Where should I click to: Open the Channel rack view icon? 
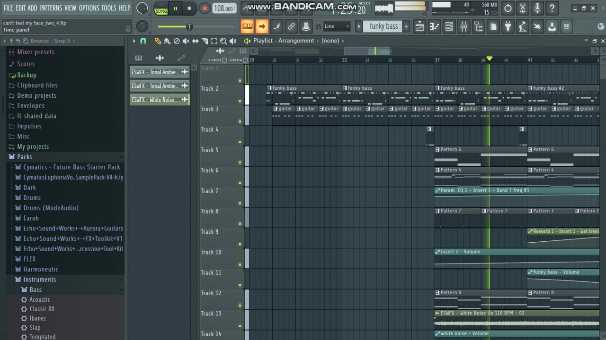click(x=449, y=26)
